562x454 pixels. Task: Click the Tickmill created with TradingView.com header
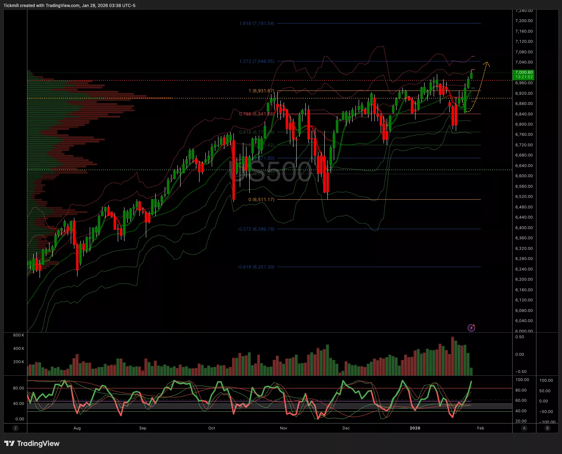[69, 6]
